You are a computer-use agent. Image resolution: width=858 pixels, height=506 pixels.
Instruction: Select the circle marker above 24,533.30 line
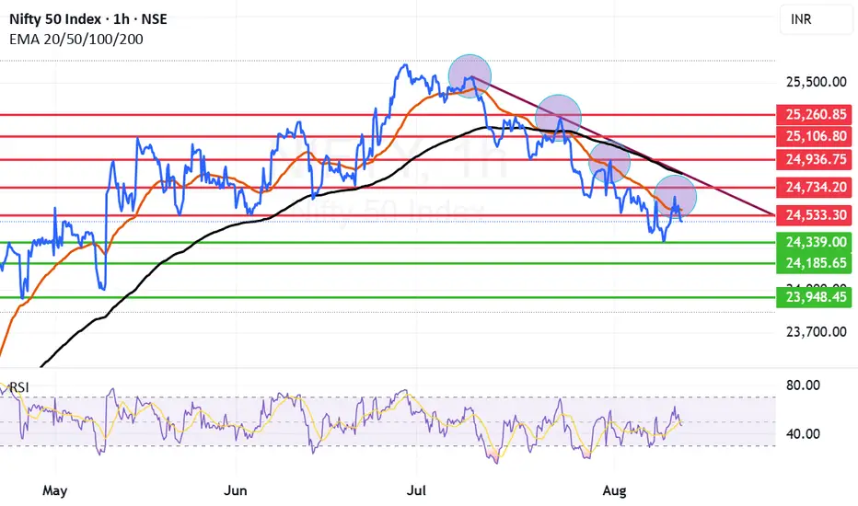click(676, 195)
